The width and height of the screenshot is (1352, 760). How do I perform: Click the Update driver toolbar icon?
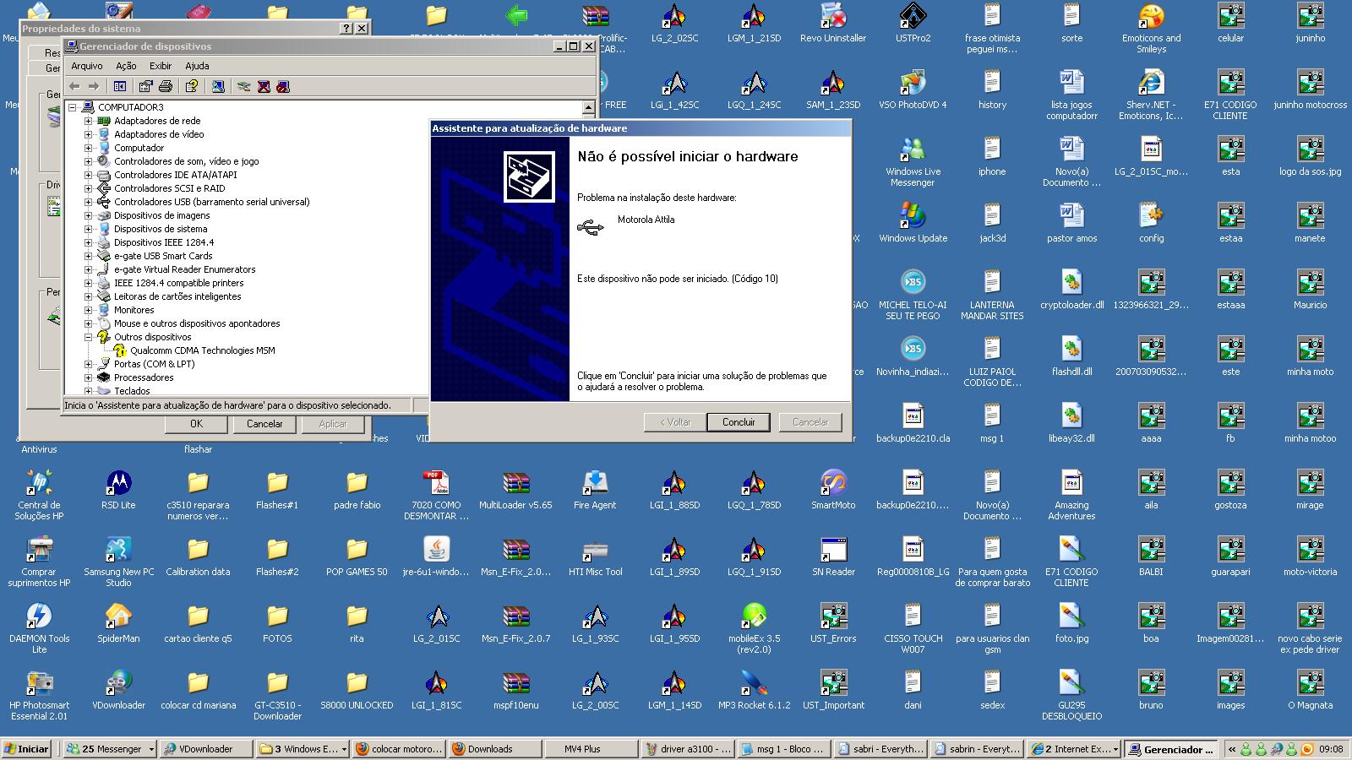pos(244,86)
